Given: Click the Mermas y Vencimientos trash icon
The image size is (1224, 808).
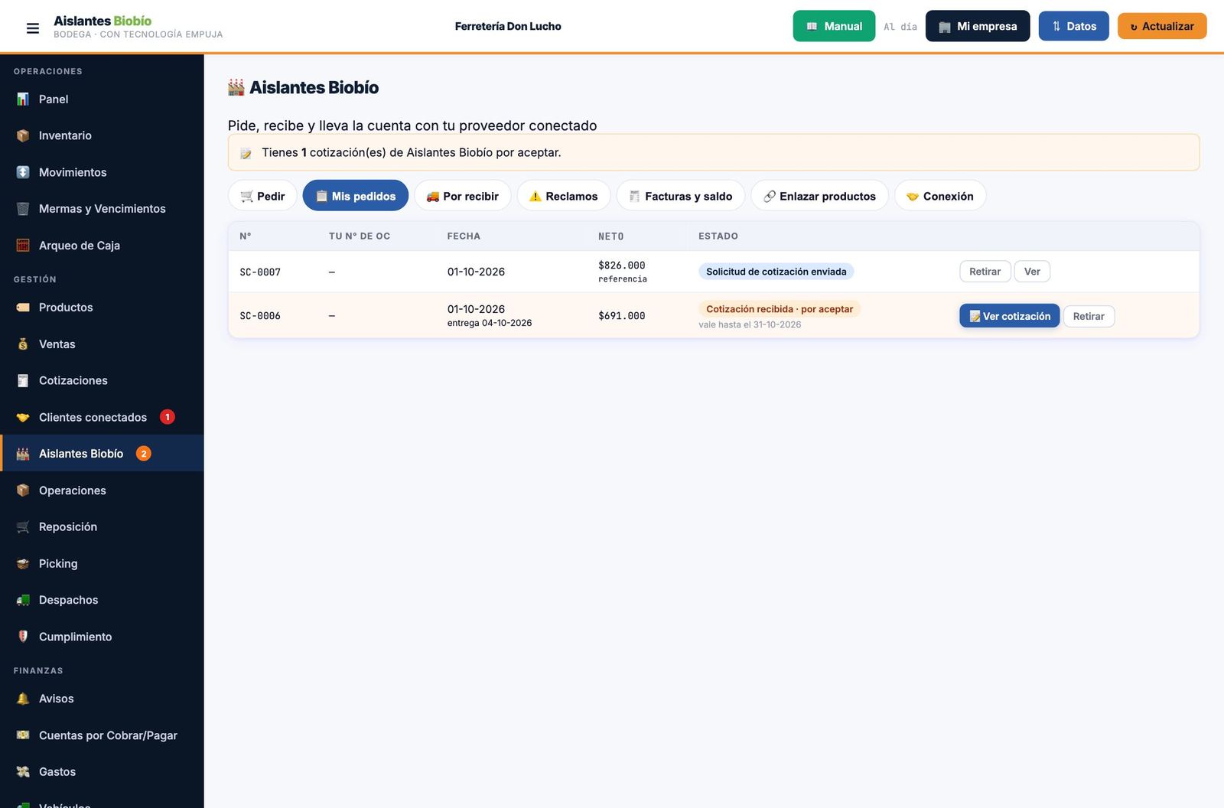Looking at the screenshot, I should point(23,209).
